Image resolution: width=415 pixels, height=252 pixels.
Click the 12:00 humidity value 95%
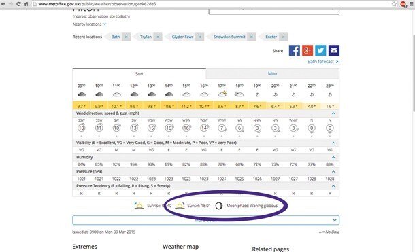point(134,164)
